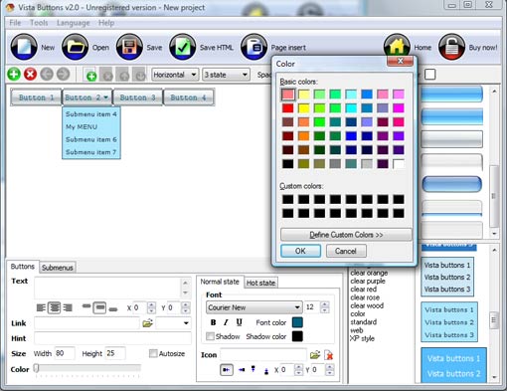This screenshot has width=507, height=391.
Task: Increase text Y offset value
Action: coord(186,305)
